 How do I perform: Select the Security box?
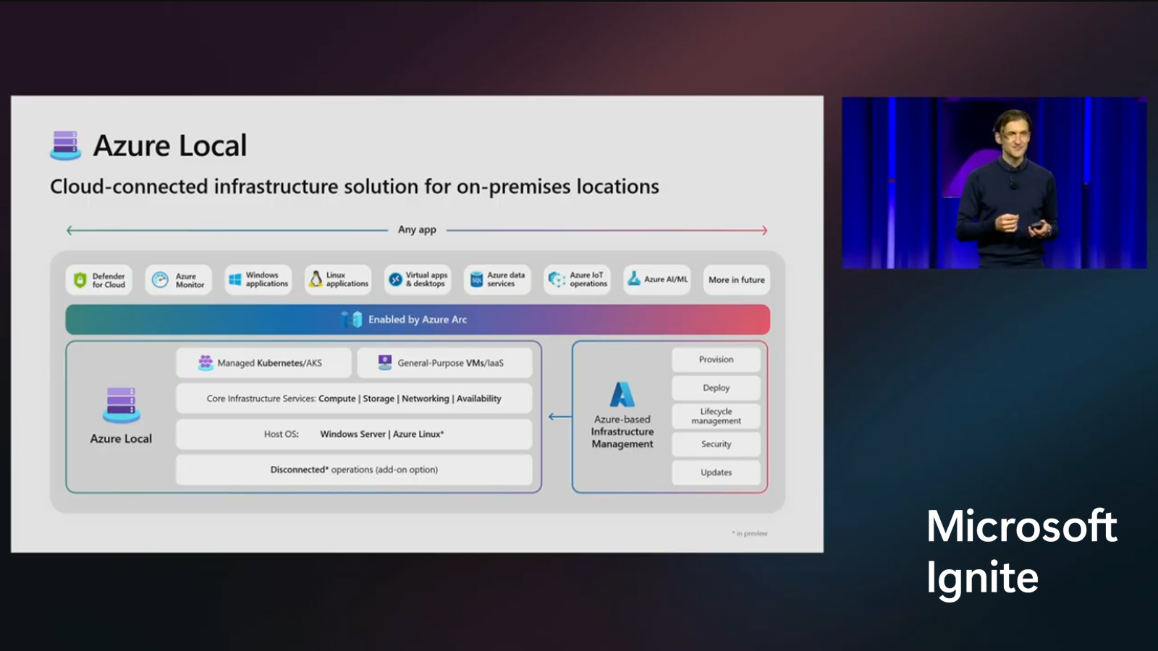tap(716, 444)
